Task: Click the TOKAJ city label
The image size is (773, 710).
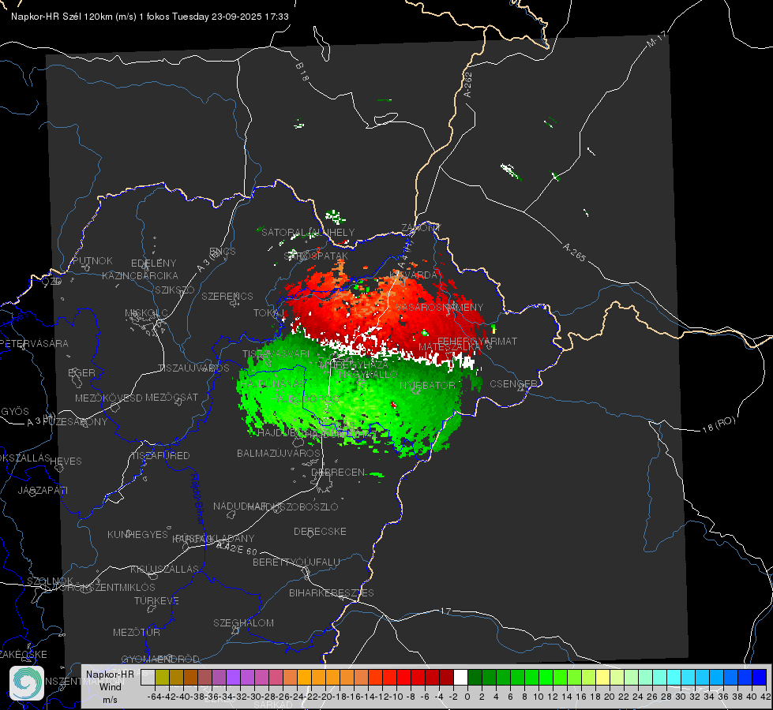Action: click(269, 313)
